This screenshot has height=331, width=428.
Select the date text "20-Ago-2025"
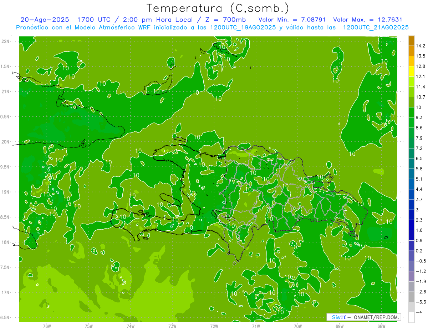45,20
